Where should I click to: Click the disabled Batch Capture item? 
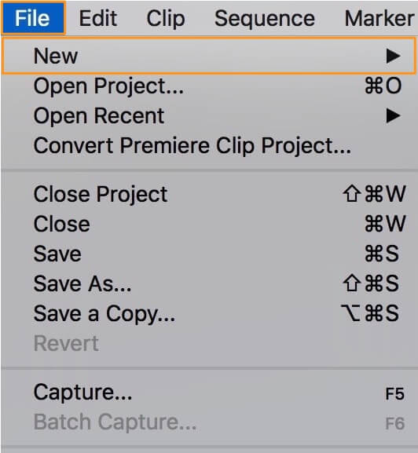(x=209, y=422)
